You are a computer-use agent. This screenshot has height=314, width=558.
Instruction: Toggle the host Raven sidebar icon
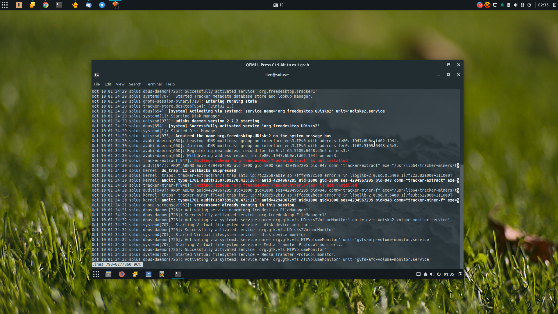coord(555,5)
